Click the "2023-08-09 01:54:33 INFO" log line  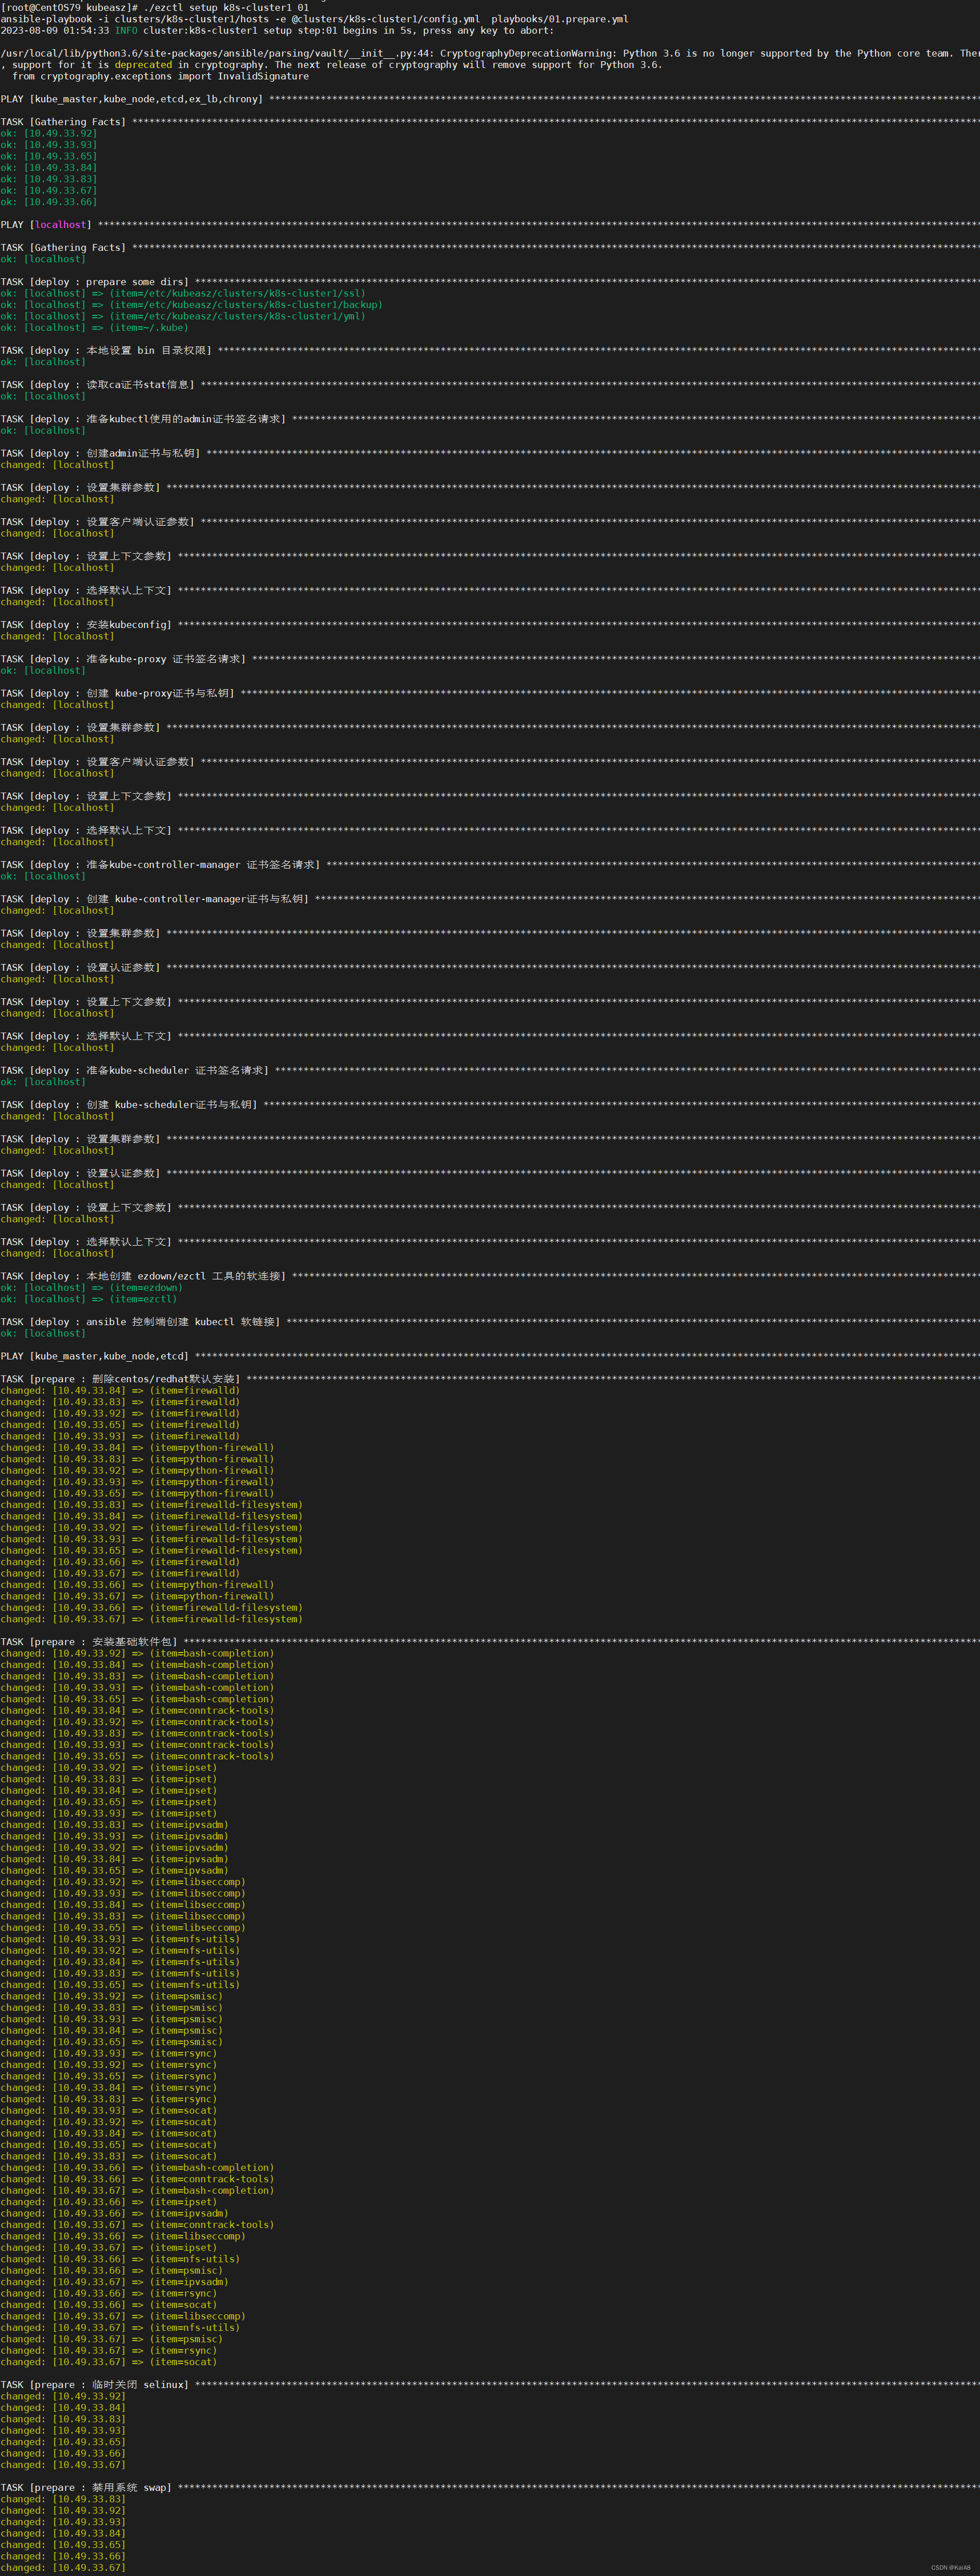point(277,30)
